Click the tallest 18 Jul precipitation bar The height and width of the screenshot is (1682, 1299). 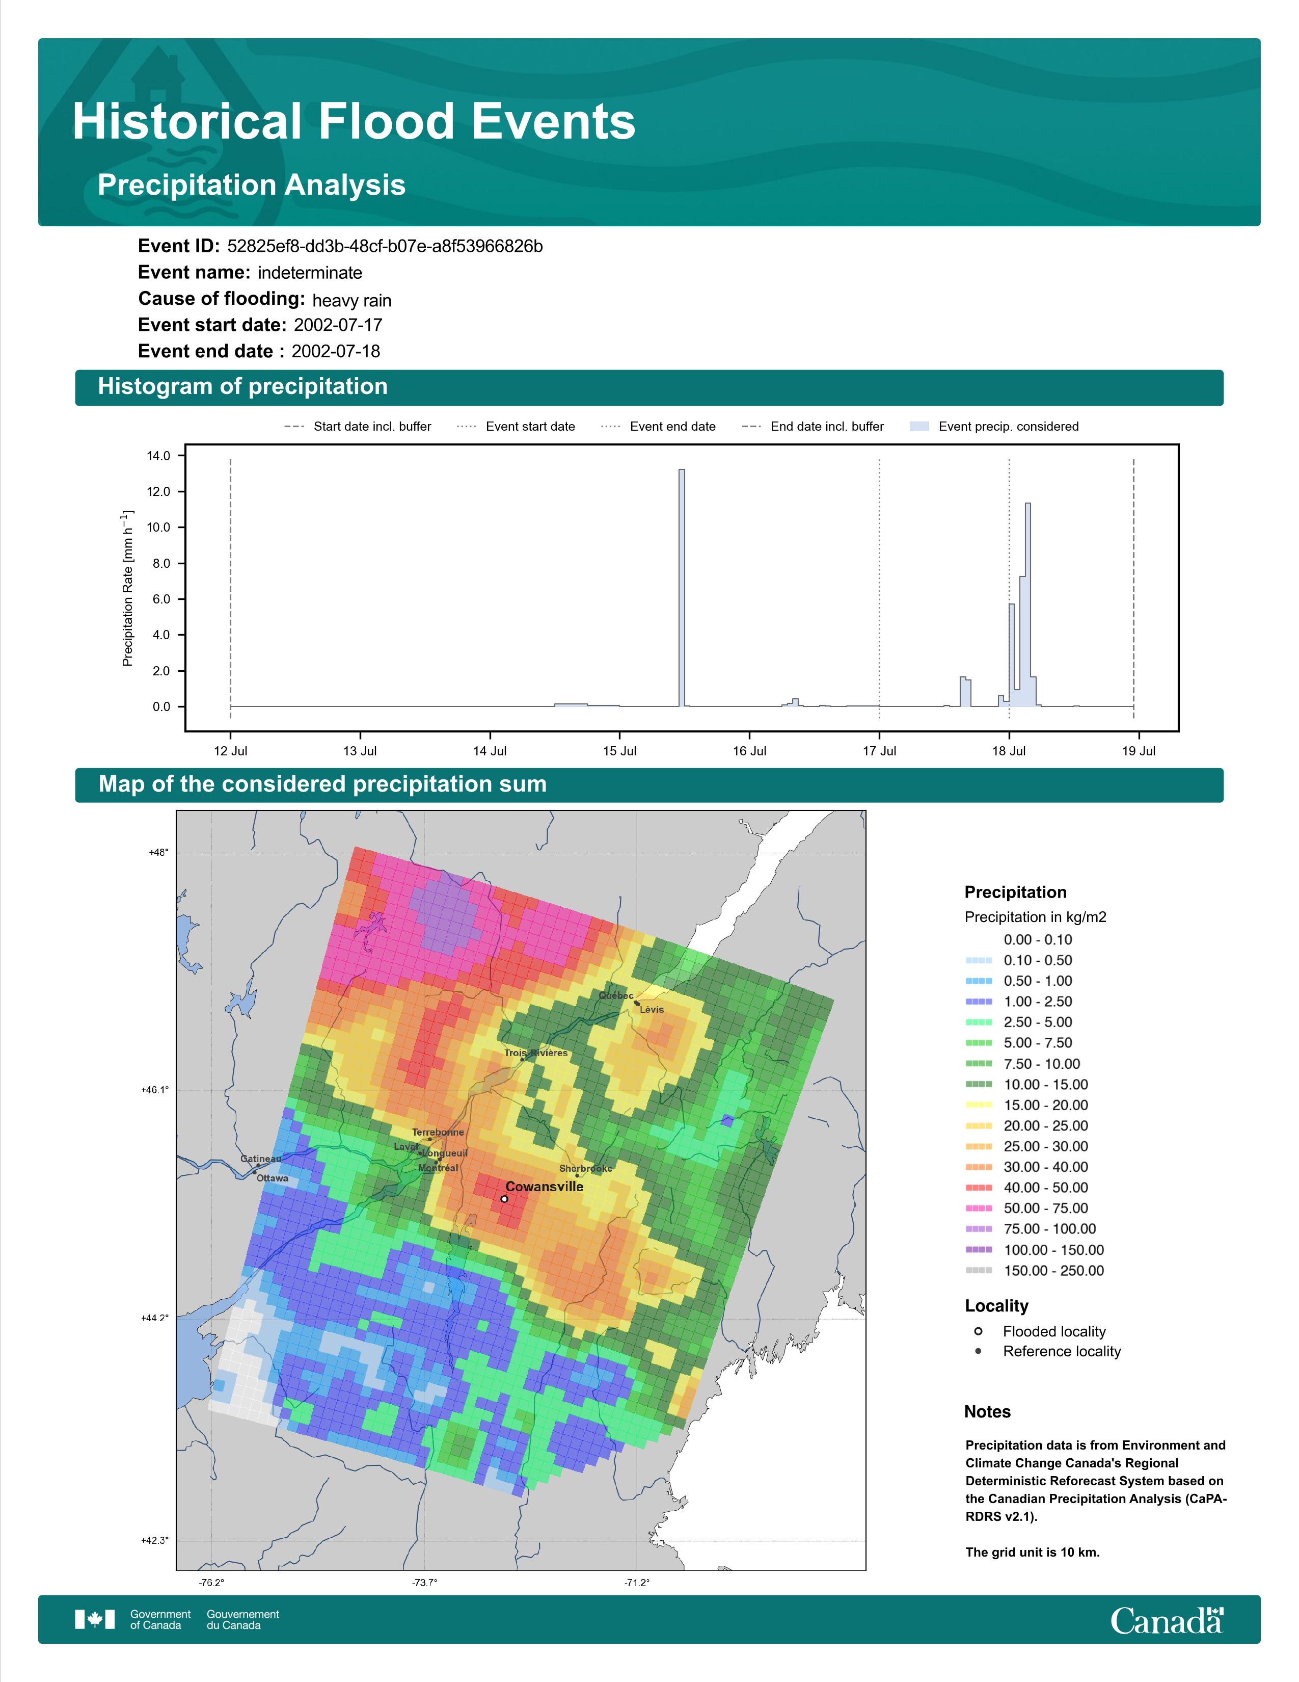click(x=1028, y=604)
